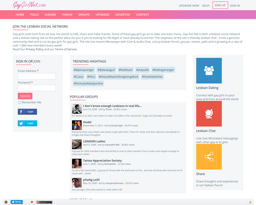The image size is (256, 205).
Task: Open the #Portraitofaladyonfire hashtag
Action: (x=88, y=84)
